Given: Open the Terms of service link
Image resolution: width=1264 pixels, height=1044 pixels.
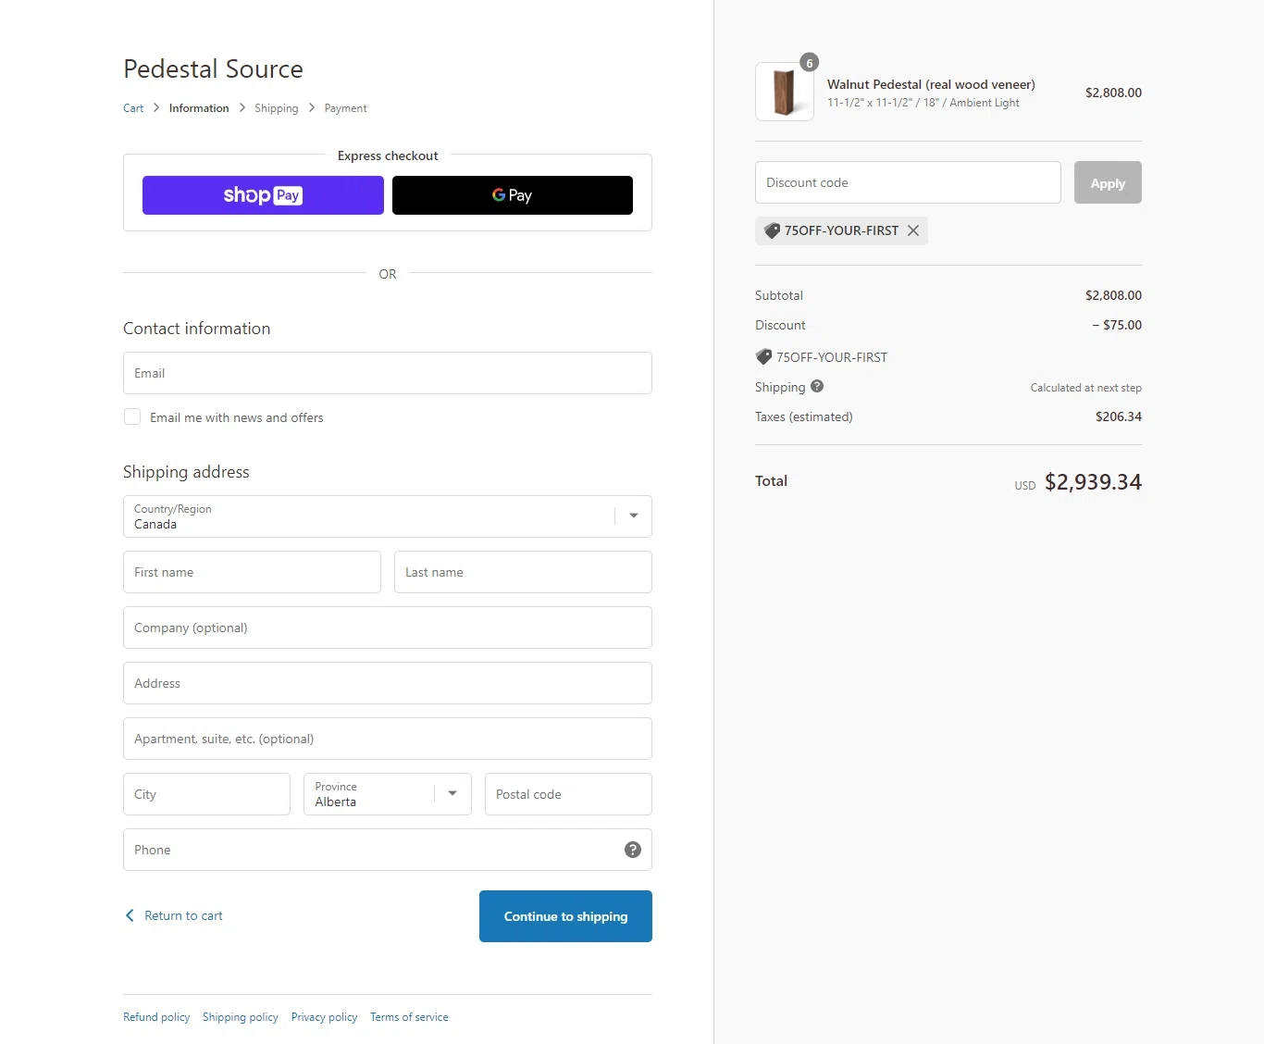Looking at the screenshot, I should pyautogui.click(x=409, y=1017).
